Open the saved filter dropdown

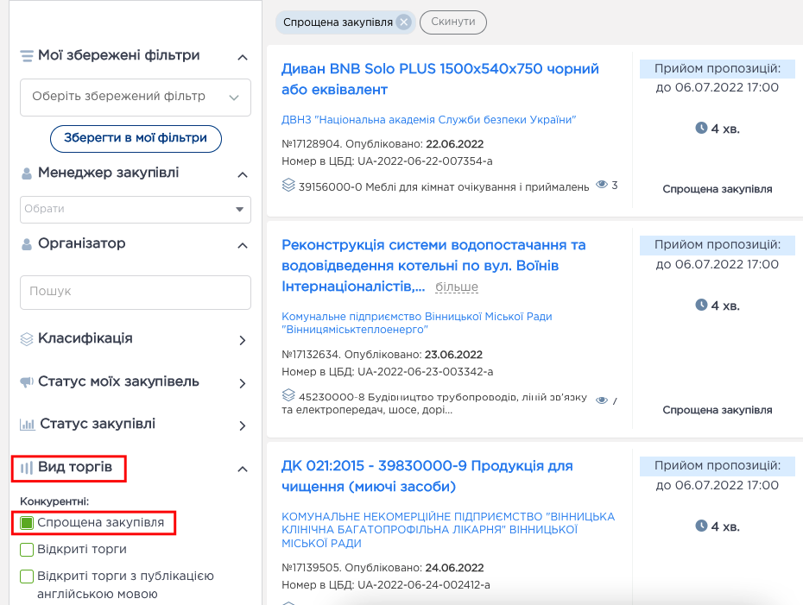pos(135,98)
